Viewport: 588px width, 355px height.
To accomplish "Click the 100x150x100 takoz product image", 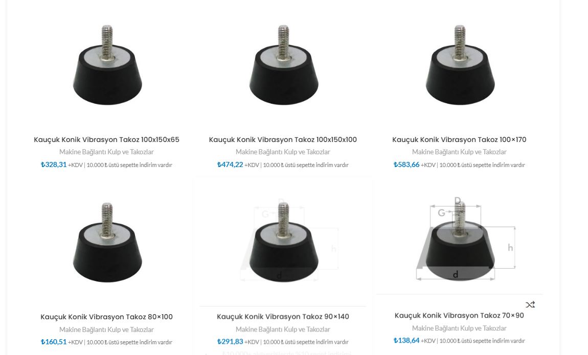I will click(283, 65).
